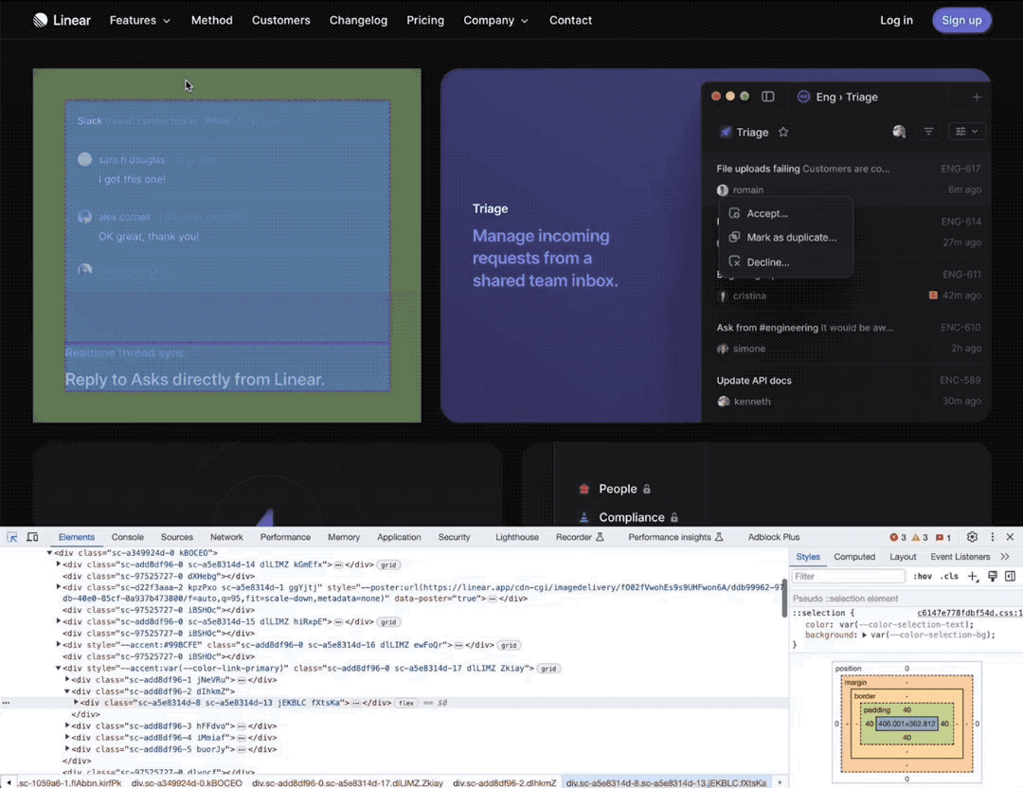
Task: Toggle the device toolbar icon in DevTools
Action: coord(32,537)
